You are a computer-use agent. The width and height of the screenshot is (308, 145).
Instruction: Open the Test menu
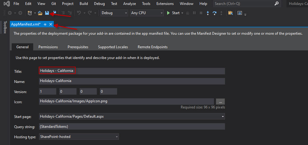[x=114, y=4]
